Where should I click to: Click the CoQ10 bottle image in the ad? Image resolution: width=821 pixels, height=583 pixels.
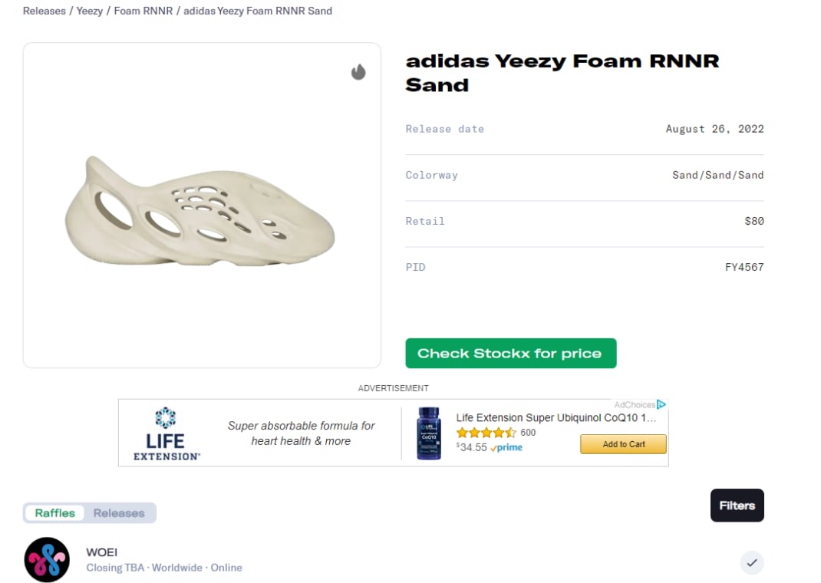click(429, 433)
